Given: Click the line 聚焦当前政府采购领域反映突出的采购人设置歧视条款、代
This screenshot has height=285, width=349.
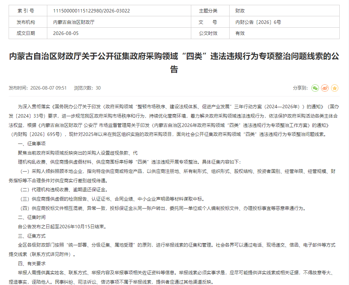Looking at the screenshot, I should click(x=78, y=153).
